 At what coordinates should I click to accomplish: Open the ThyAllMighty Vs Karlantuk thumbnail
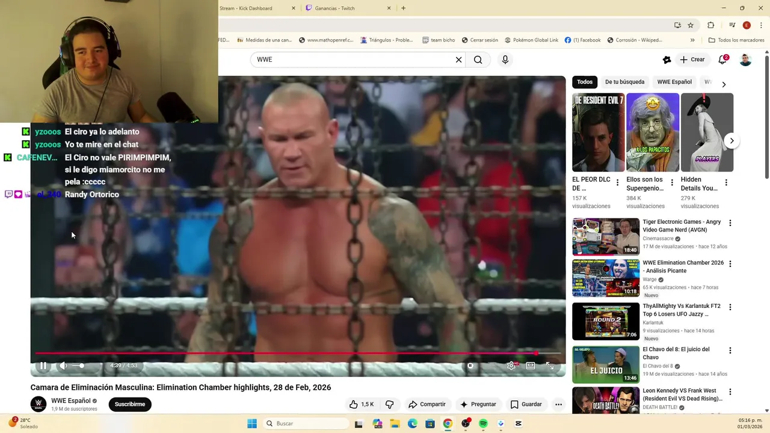(606, 321)
